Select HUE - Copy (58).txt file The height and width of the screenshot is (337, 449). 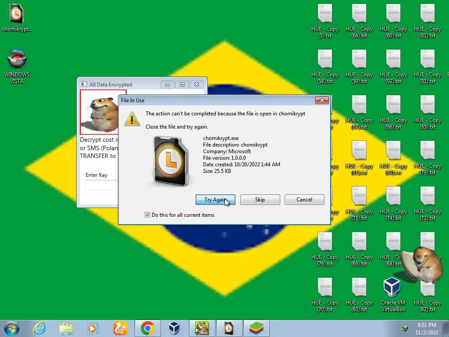(325, 67)
